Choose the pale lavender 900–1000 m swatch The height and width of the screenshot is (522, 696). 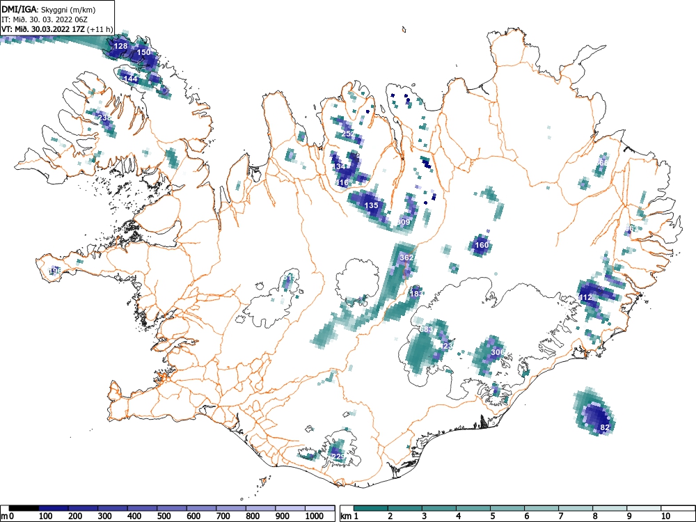tap(290, 508)
